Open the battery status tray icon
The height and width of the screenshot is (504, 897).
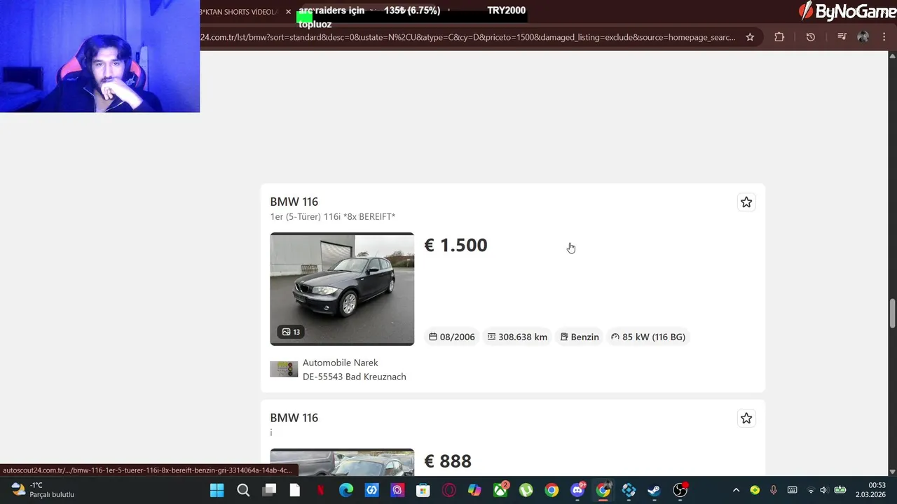(840, 490)
